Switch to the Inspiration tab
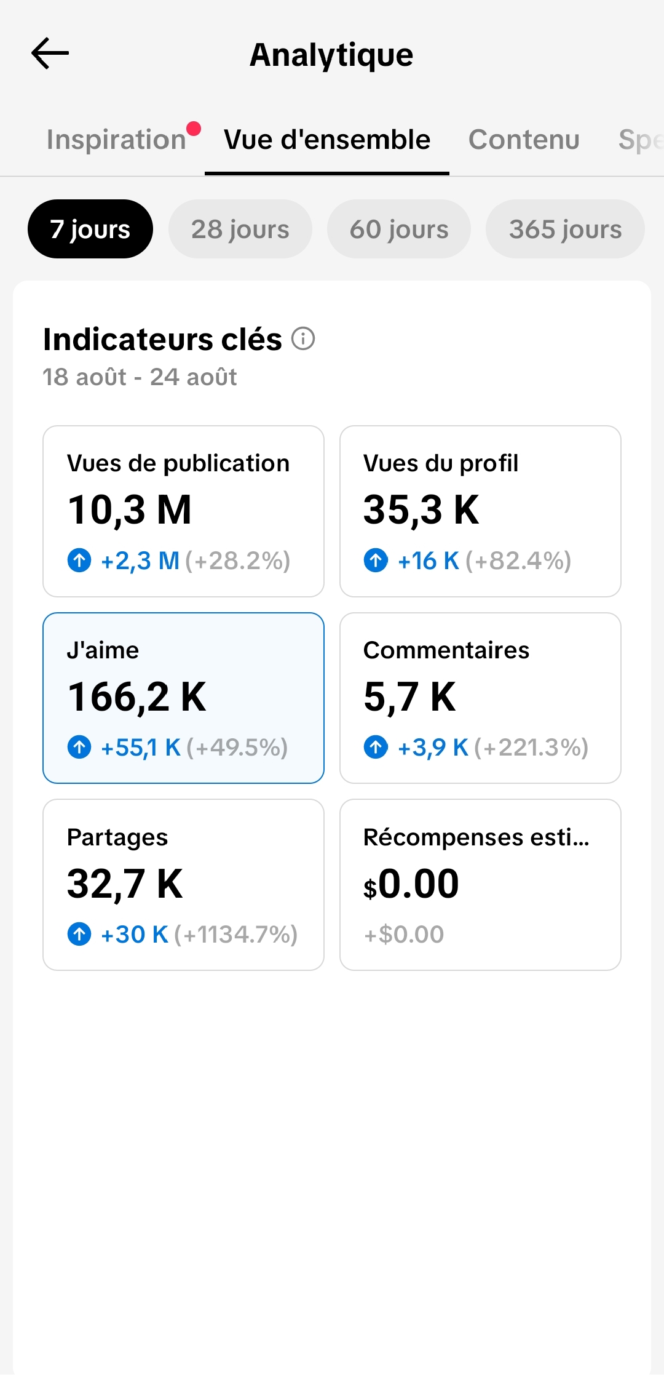Viewport: 664px width, 1377px height. coord(116,140)
